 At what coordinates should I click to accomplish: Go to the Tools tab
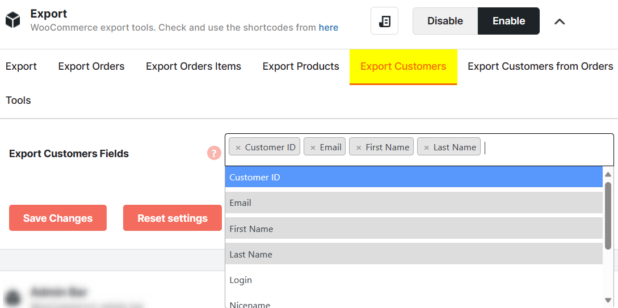[18, 100]
